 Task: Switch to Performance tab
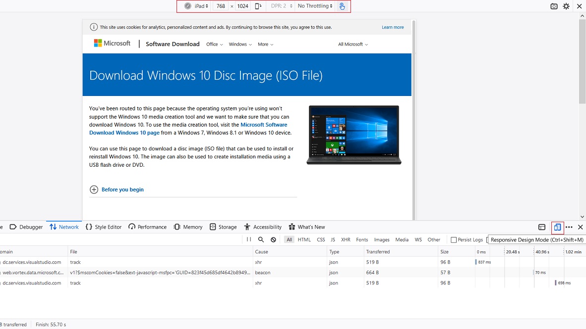(x=147, y=227)
